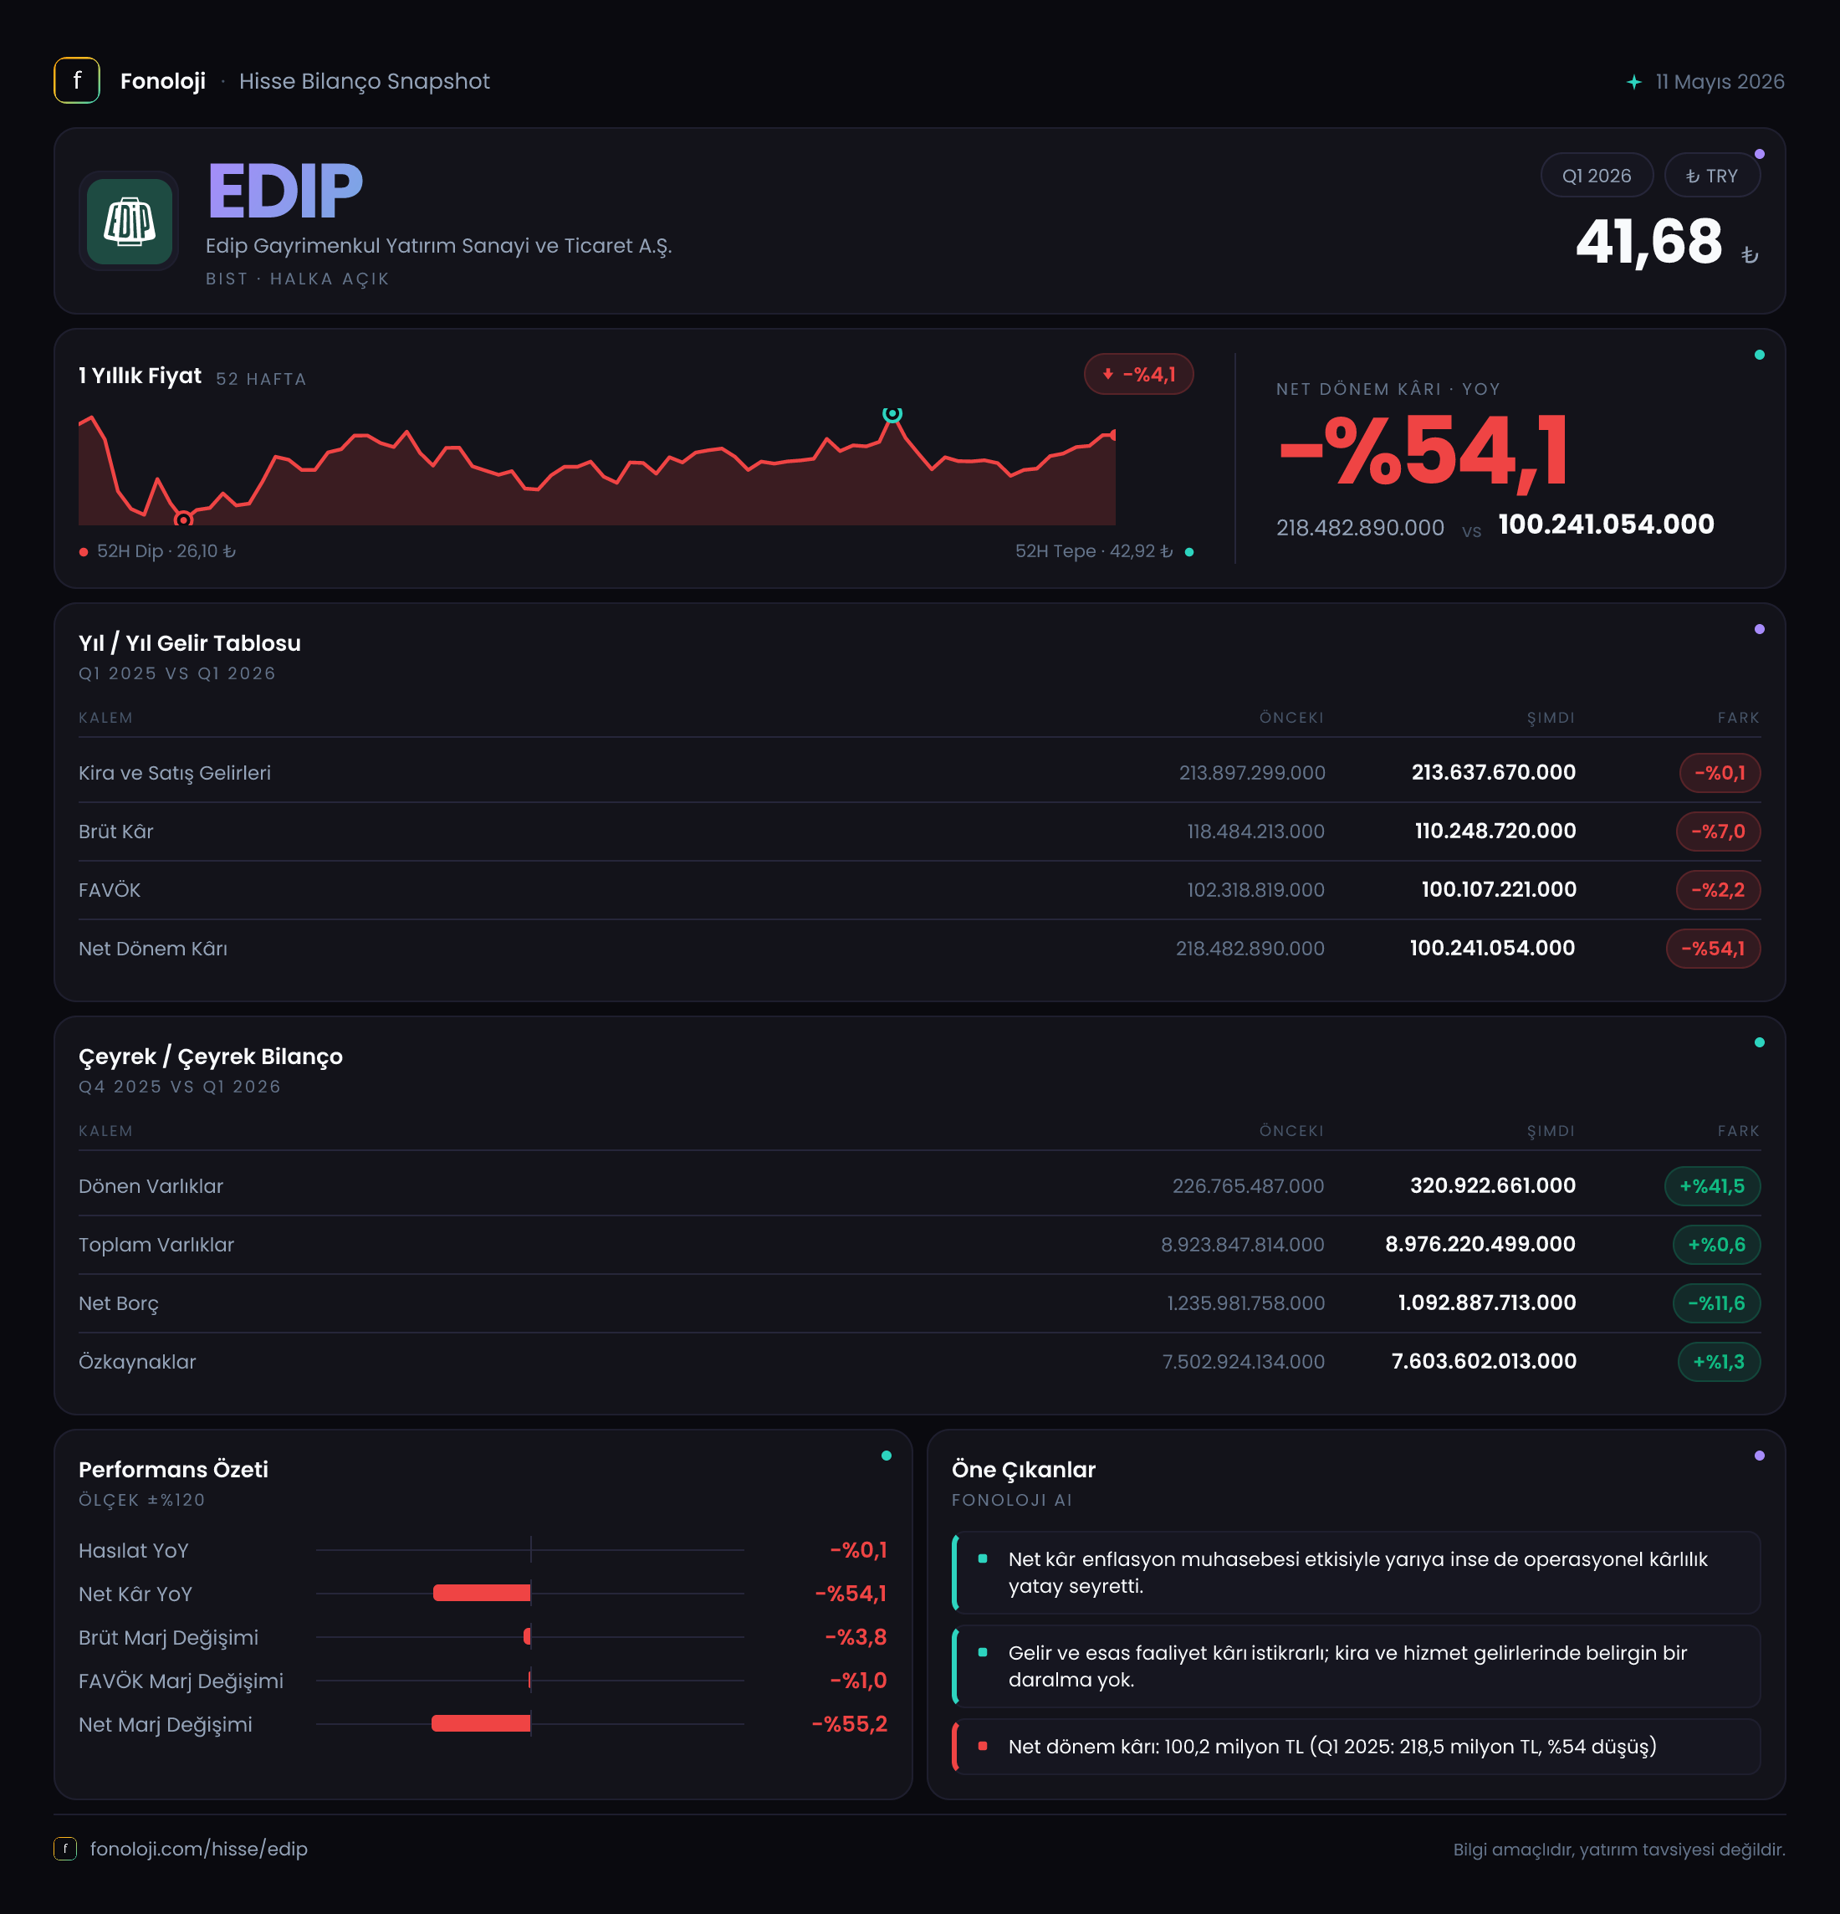Click the 'Performans Özeti' heading
This screenshot has height=1914, width=1840.
(x=174, y=1470)
